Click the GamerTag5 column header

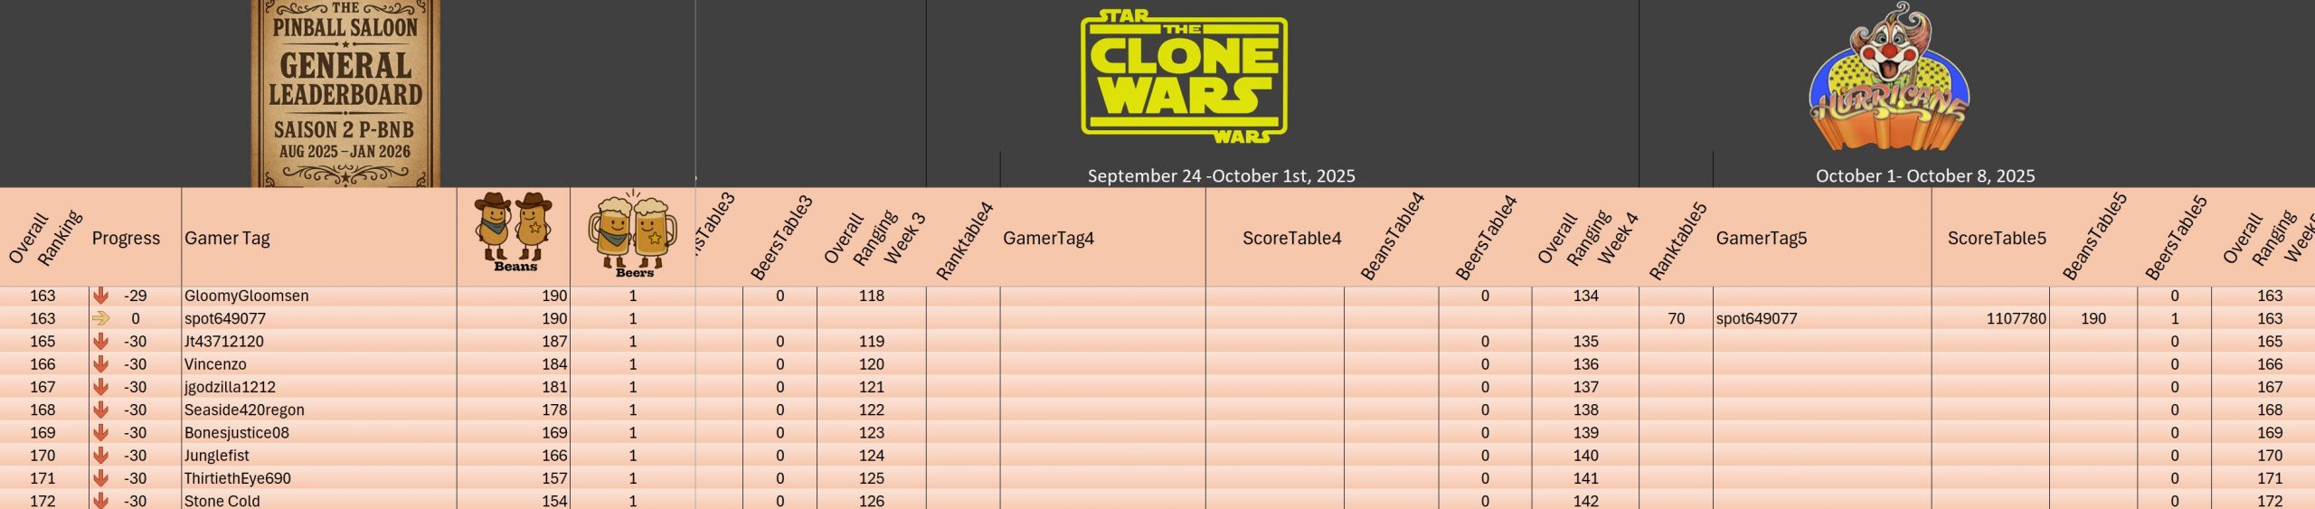(x=1761, y=238)
